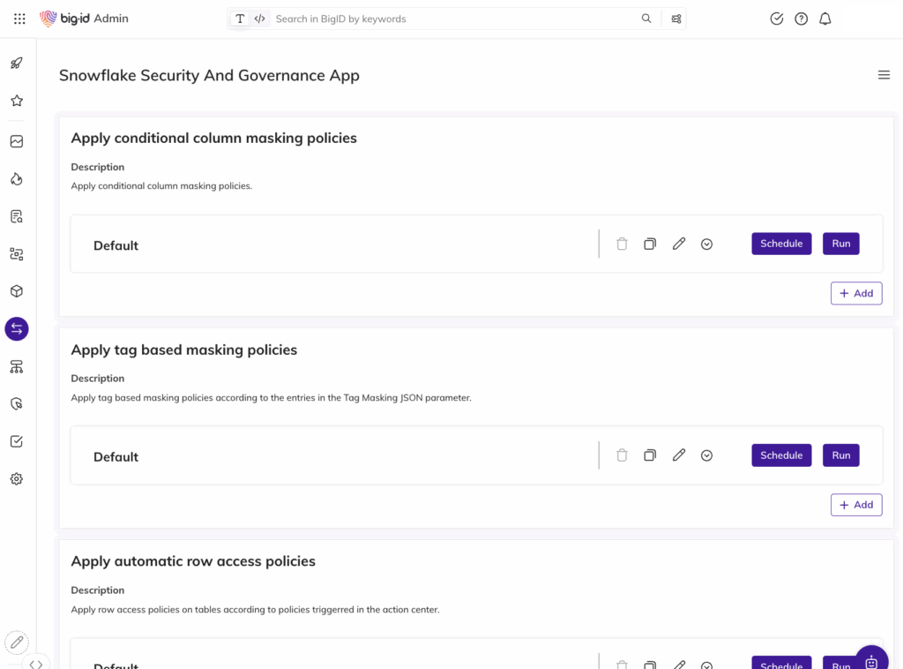903x669 pixels.
Task: Run the tag based masking Default preset
Action: click(840, 455)
